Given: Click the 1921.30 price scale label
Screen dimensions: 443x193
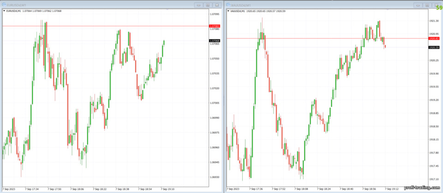Looking at the screenshot, I should [x=434, y=21].
